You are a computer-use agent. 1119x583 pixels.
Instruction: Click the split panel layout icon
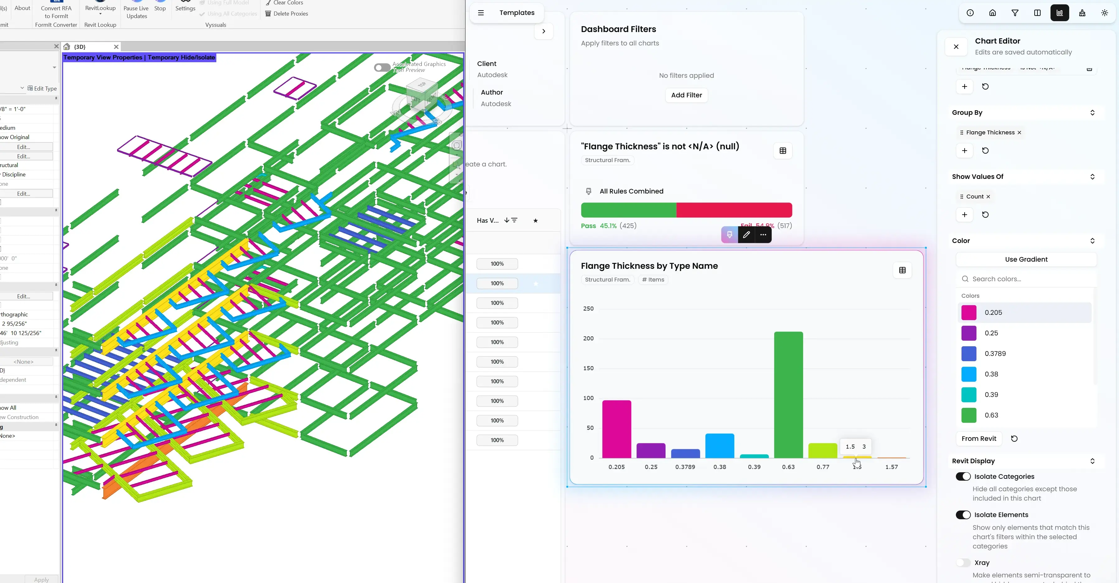point(1037,13)
